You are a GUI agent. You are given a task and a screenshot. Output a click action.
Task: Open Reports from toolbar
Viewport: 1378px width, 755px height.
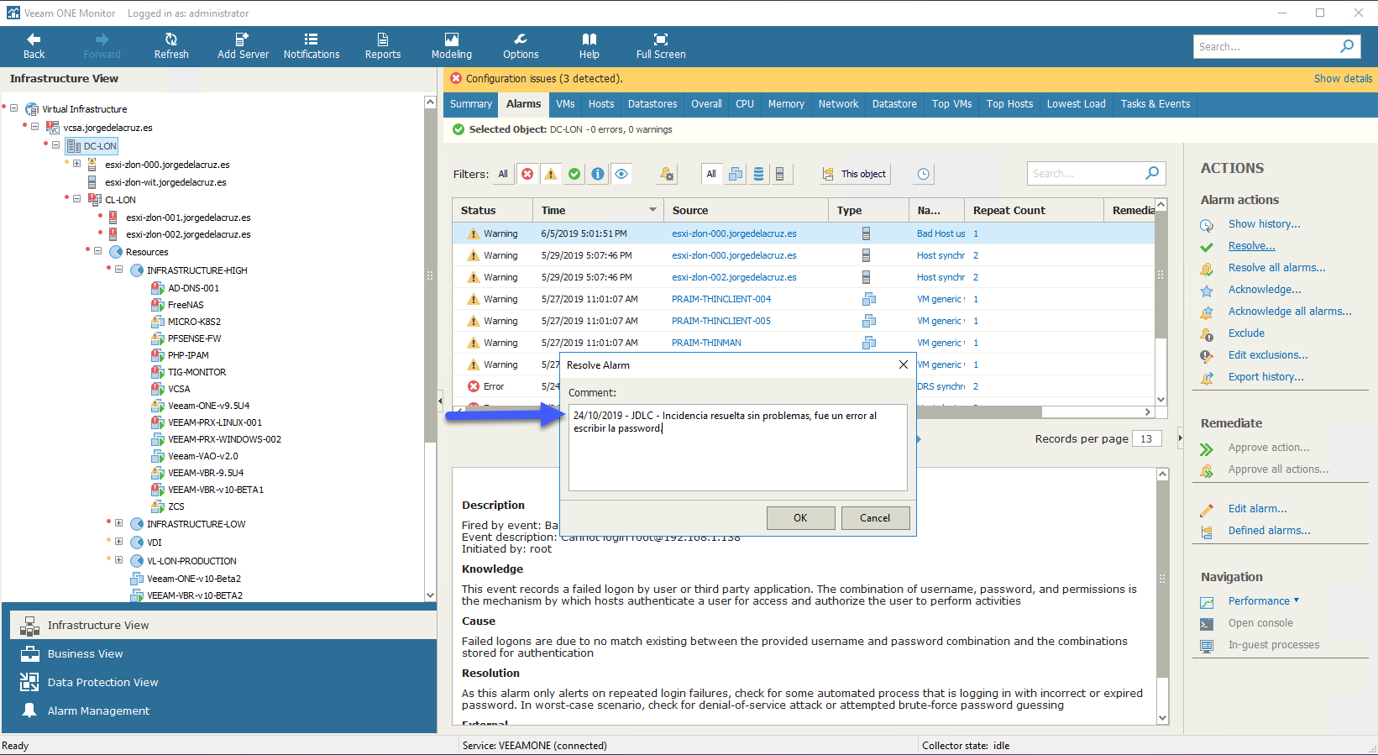[383, 46]
